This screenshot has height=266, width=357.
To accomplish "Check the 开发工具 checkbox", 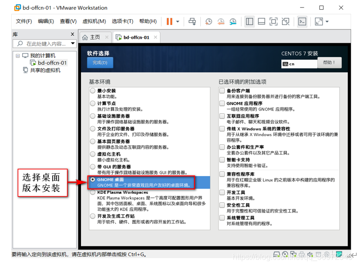I will (x=222, y=192).
